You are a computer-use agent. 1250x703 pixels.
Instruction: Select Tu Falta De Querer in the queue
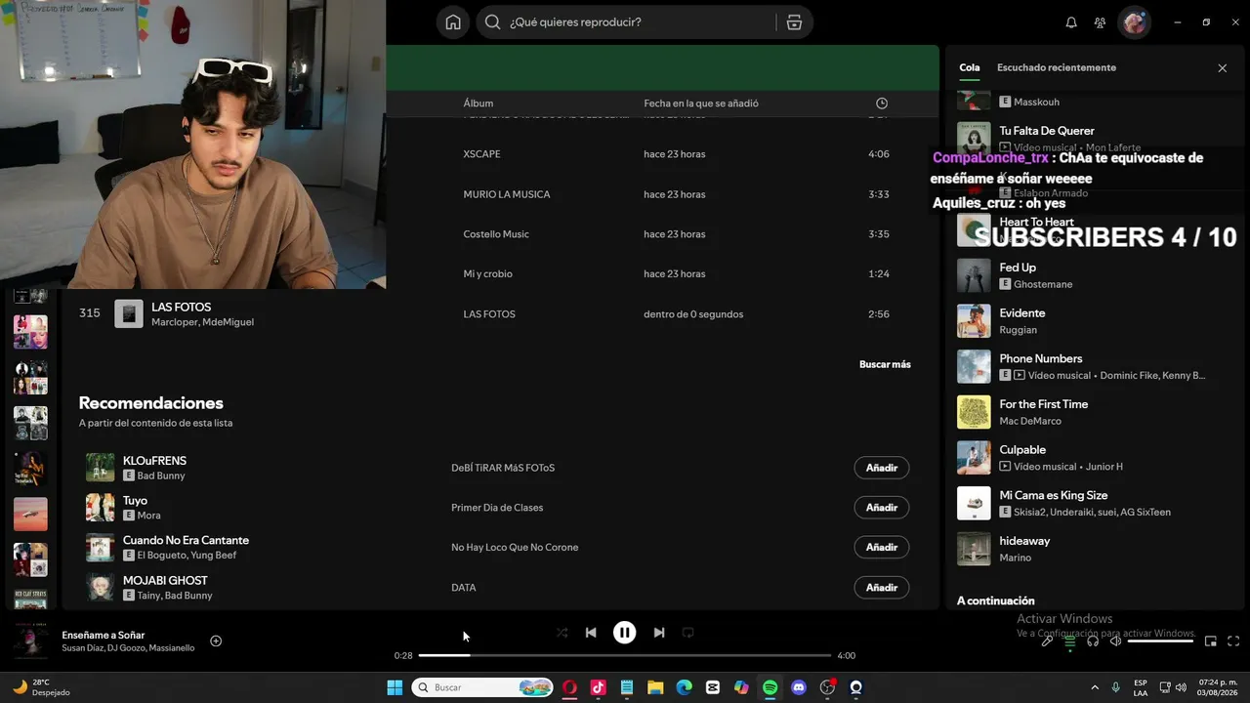pyautogui.click(x=1092, y=139)
